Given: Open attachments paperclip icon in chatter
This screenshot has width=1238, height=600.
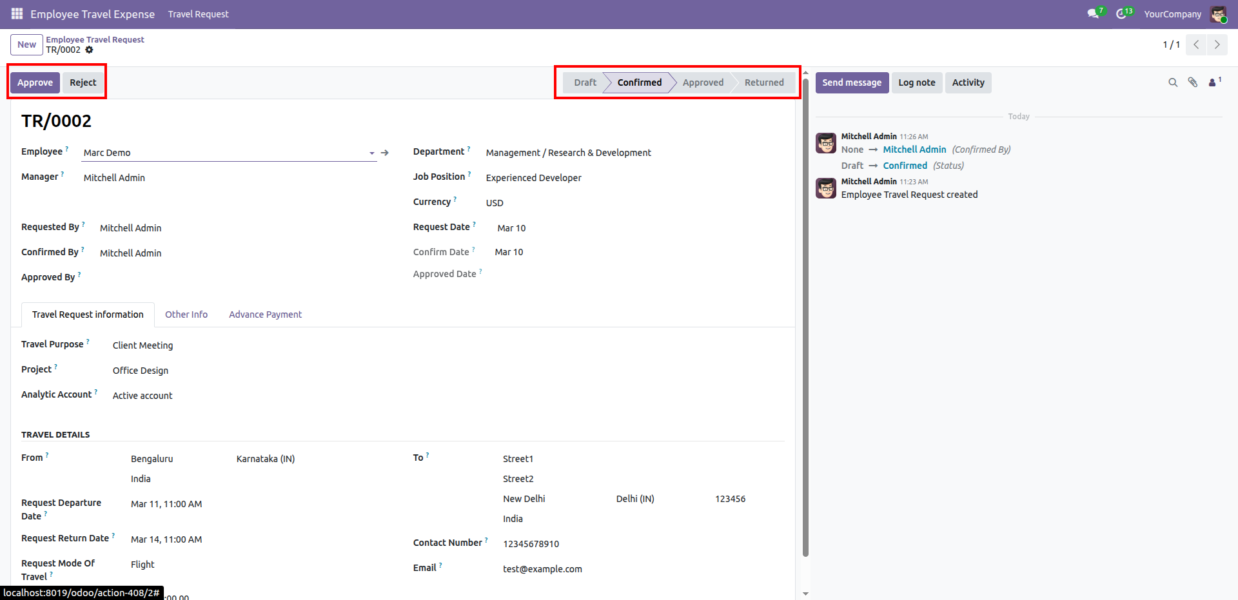Looking at the screenshot, I should pyautogui.click(x=1193, y=82).
